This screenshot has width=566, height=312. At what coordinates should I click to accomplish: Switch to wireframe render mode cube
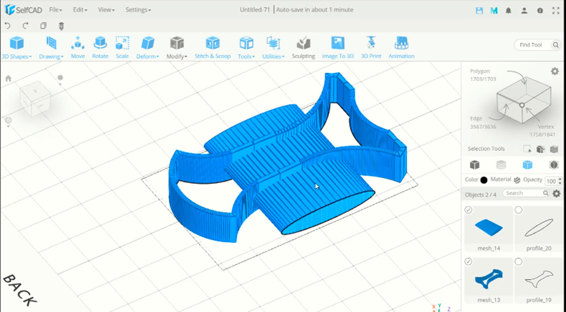coord(501,165)
